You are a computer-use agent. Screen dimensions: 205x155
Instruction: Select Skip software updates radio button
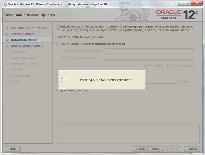point(58,90)
